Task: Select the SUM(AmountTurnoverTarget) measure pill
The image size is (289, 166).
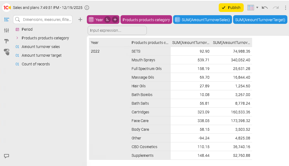Action: point(260,20)
